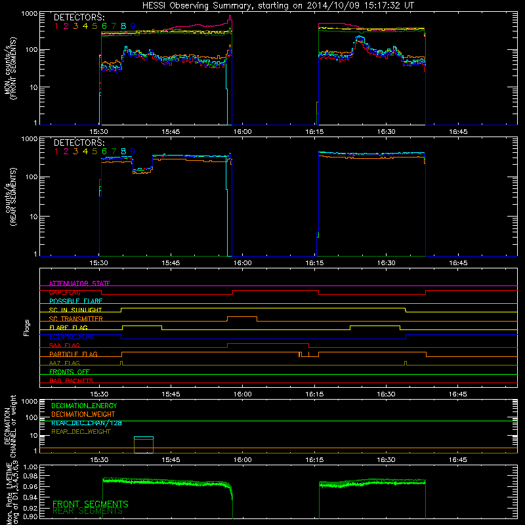The height and width of the screenshot is (525, 525).
Task: Click the DECIMATION_WEIGHT legend label
Action: (83, 414)
